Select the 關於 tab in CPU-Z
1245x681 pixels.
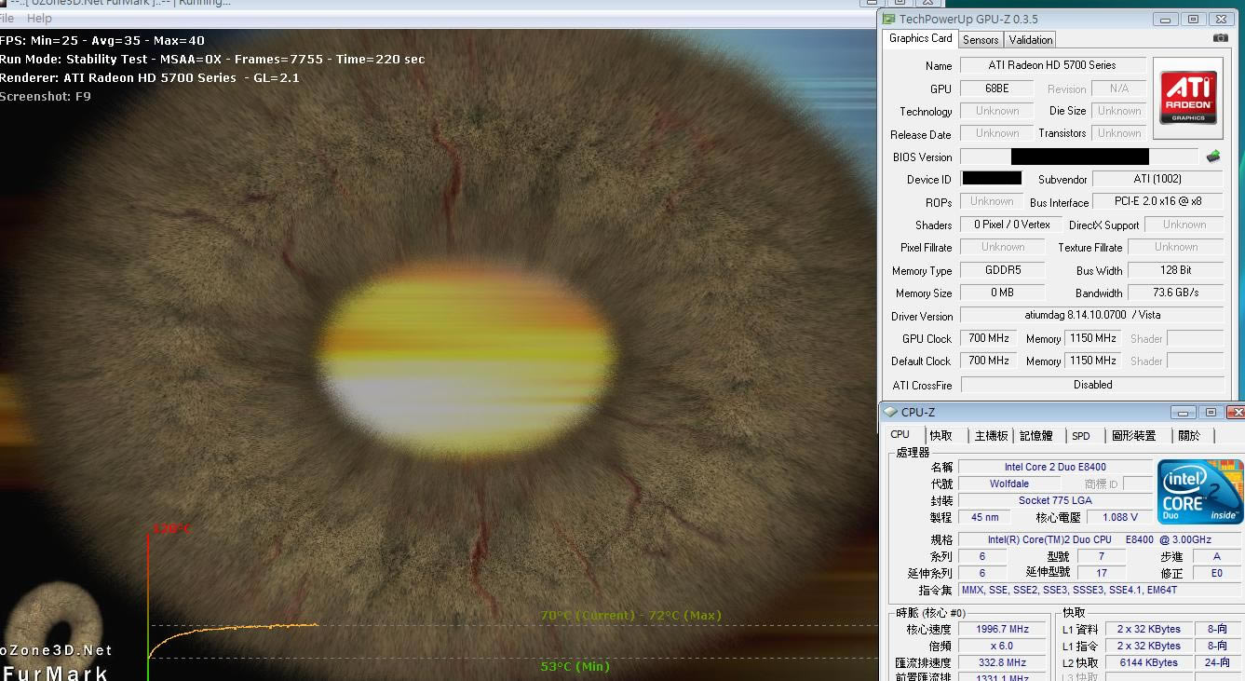coord(1189,436)
